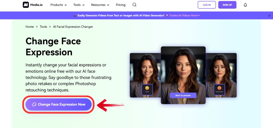Click the LOG IN button
This screenshot has height=128, width=273.
pyautogui.click(x=207, y=5)
